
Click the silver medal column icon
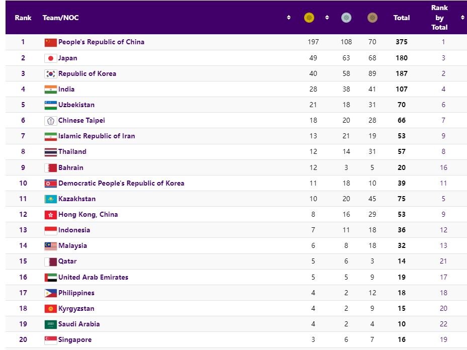pos(346,18)
